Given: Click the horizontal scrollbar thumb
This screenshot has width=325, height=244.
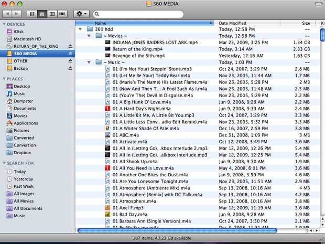Looking at the screenshot, I should (177, 230).
